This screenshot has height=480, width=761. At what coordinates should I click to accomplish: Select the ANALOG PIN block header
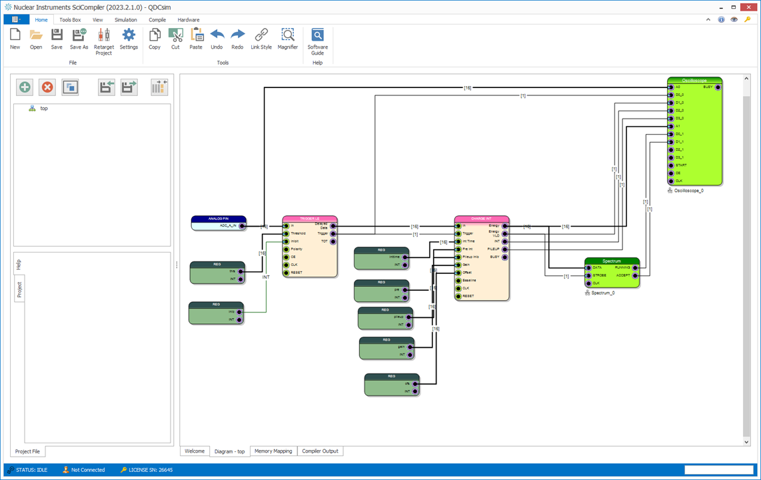click(x=219, y=219)
